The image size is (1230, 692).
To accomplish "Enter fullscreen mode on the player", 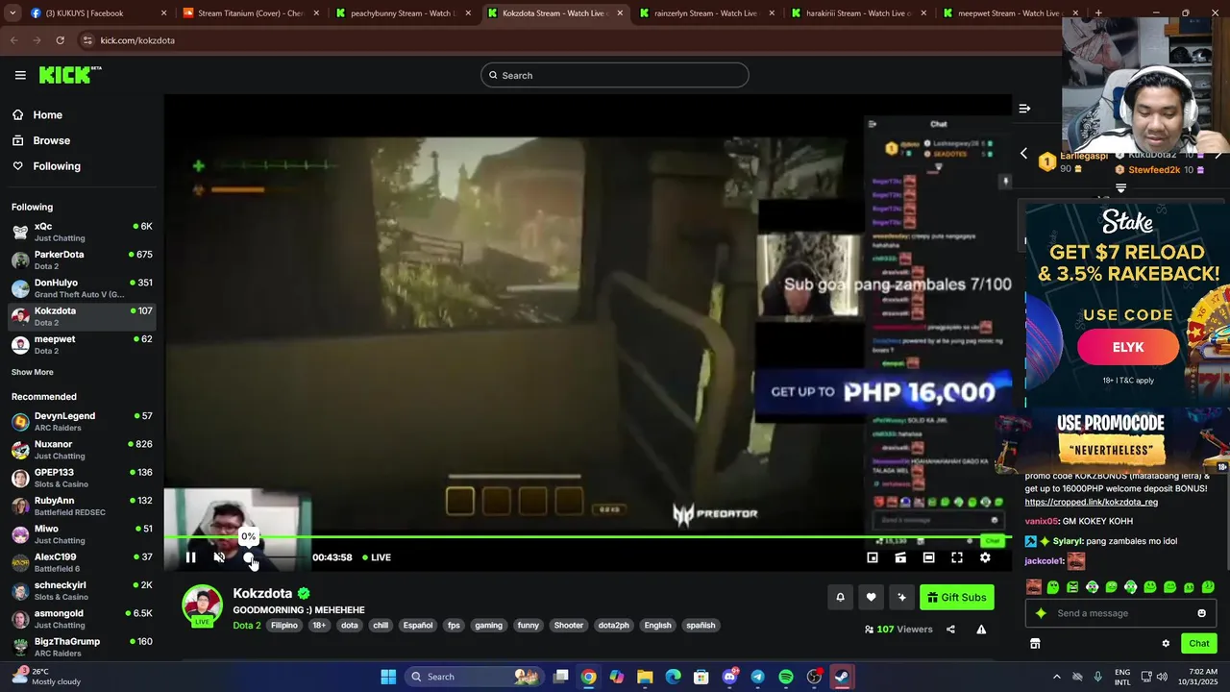I will coord(957,557).
